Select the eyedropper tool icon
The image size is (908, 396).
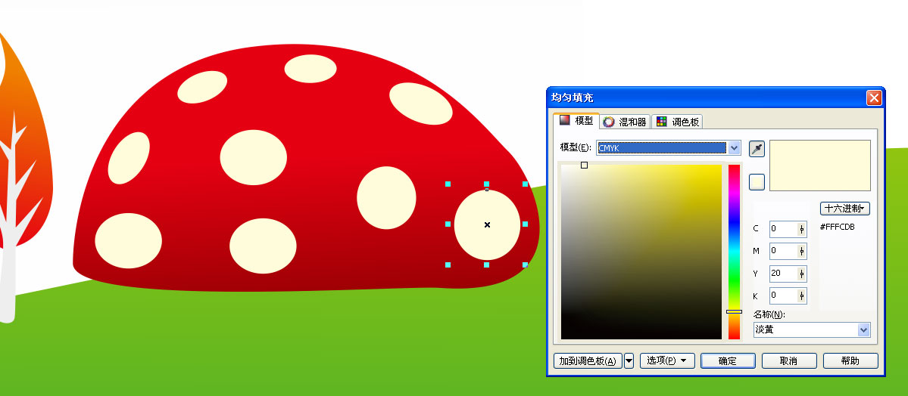[757, 149]
